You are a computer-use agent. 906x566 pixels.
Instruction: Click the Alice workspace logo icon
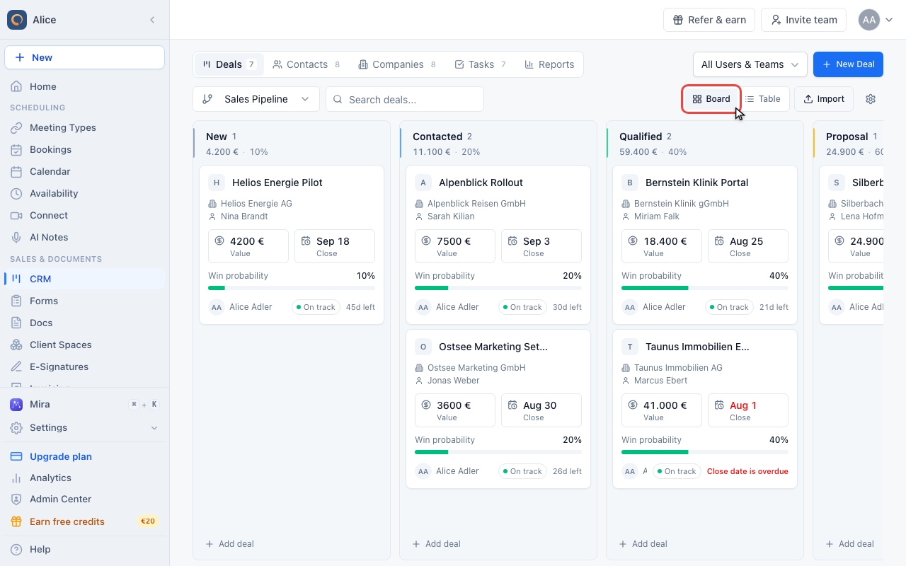[x=17, y=20]
